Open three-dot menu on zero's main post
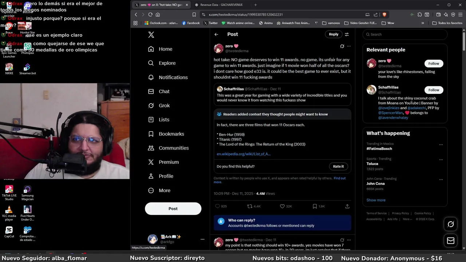This screenshot has width=466, height=262. pos(349,46)
